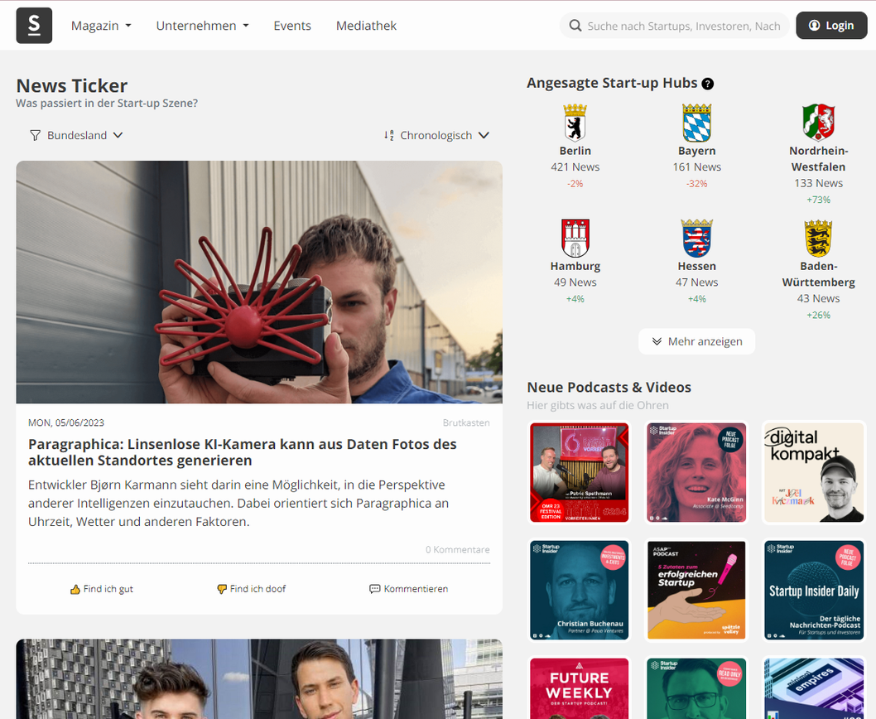Expand hubs with Mehr anzeigen
The width and height of the screenshot is (876, 719).
click(696, 341)
